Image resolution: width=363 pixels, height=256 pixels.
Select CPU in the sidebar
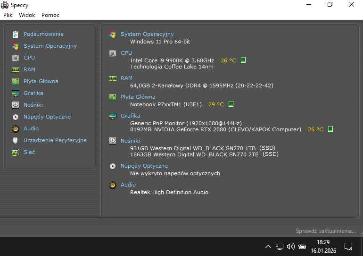pos(29,58)
